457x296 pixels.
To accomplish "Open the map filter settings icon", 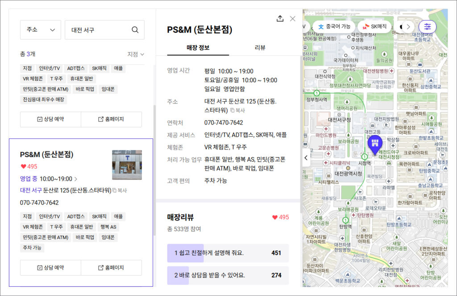I will [428, 26].
